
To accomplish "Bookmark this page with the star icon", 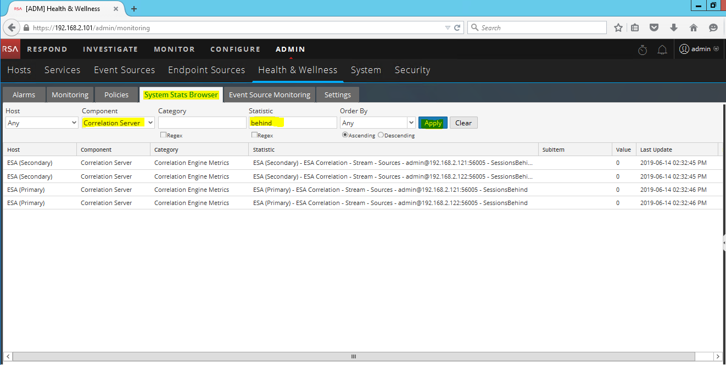I will [618, 27].
